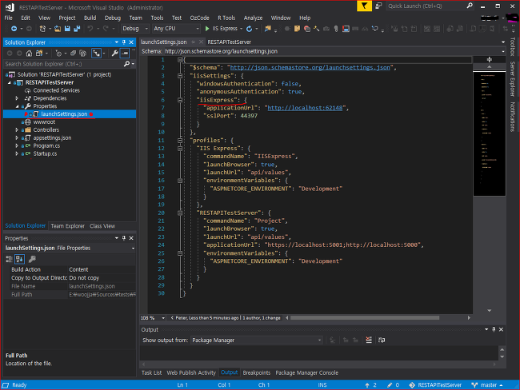Open the json.schemastore.org link on the $schema line

pyautogui.click(x=310, y=68)
